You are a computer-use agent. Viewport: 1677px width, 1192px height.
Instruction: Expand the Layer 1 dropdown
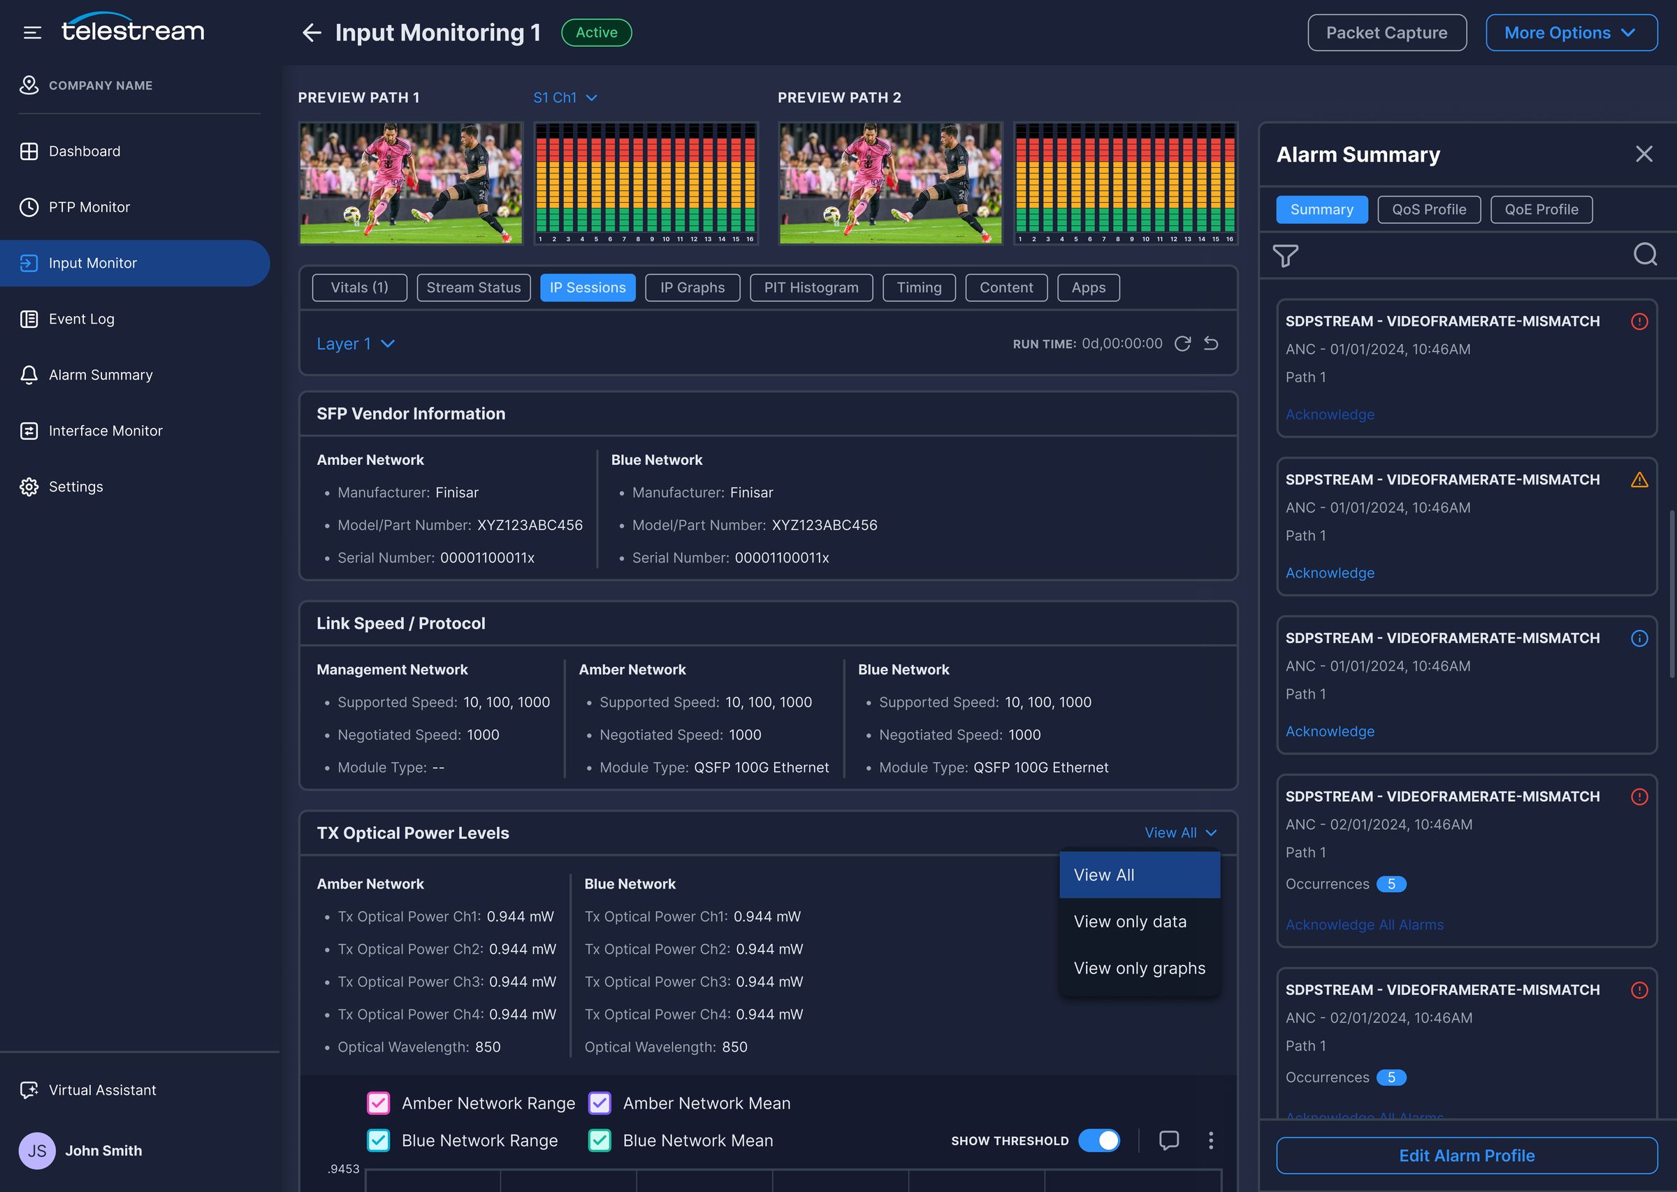coord(356,343)
